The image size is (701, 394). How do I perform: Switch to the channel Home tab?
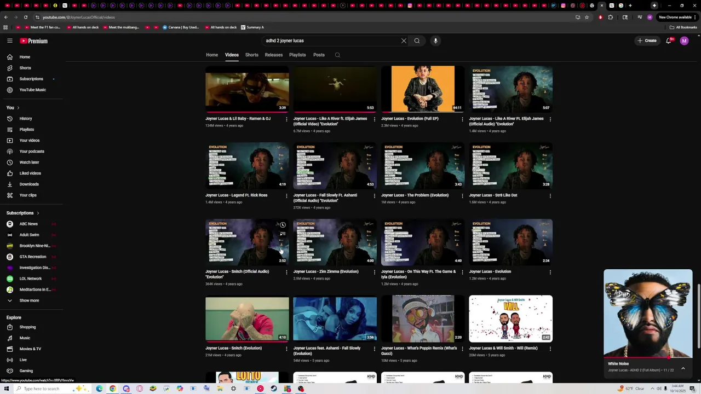[x=212, y=55]
